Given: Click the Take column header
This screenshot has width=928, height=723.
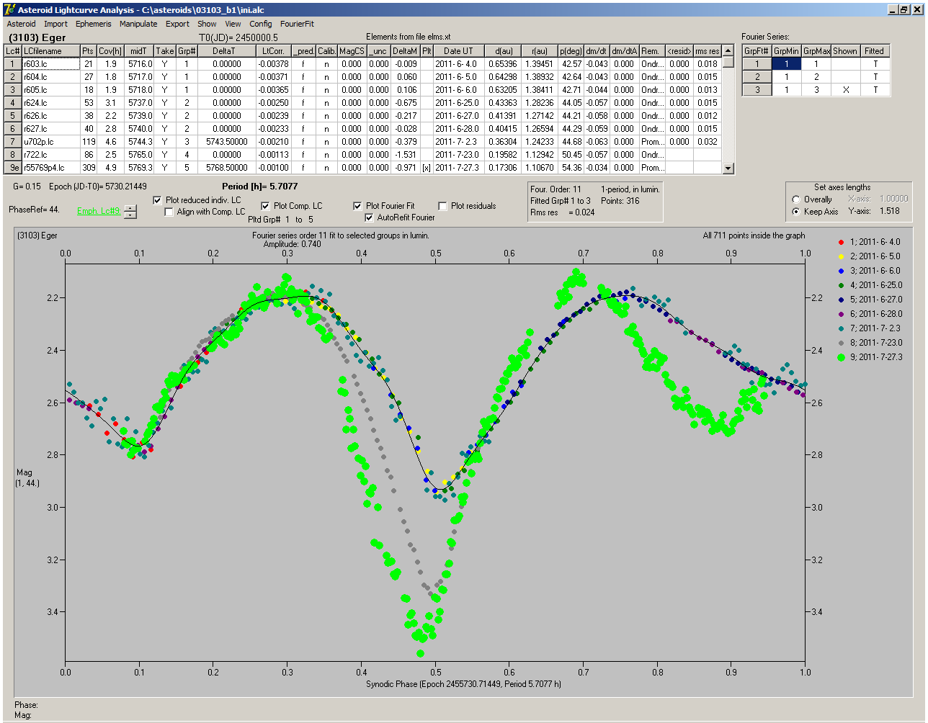Looking at the screenshot, I should [x=164, y=51].
